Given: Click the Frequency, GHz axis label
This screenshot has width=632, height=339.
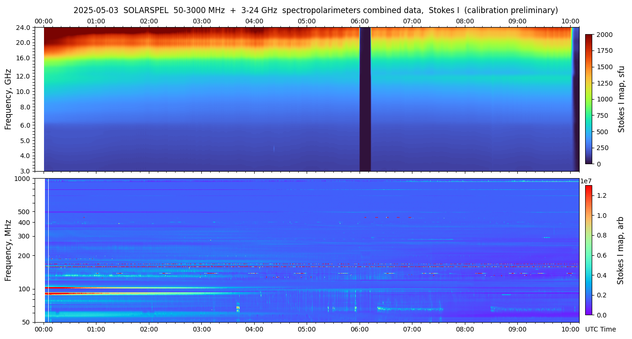Looking at the screenshot, I should point(8,99).
